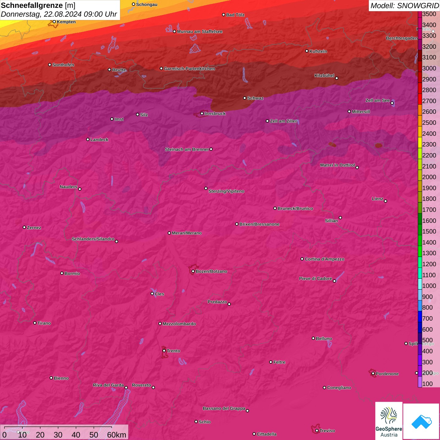
Task: Click the Imst label
Action: tap(119, 119)
